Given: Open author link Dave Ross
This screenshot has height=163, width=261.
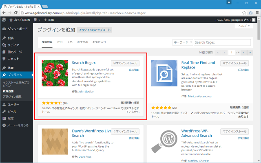Looking at the screenshot, I should pyautogui.click(x=85, y=156).
